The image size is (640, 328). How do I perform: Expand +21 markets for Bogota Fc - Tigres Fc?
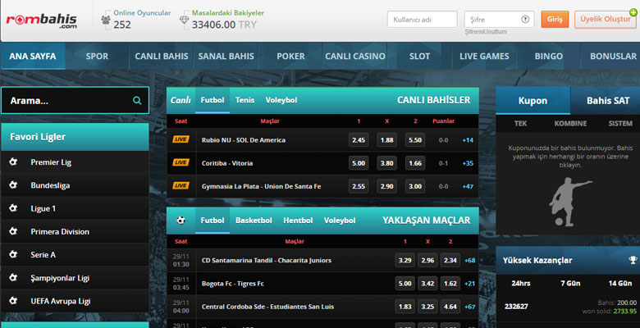470,284
